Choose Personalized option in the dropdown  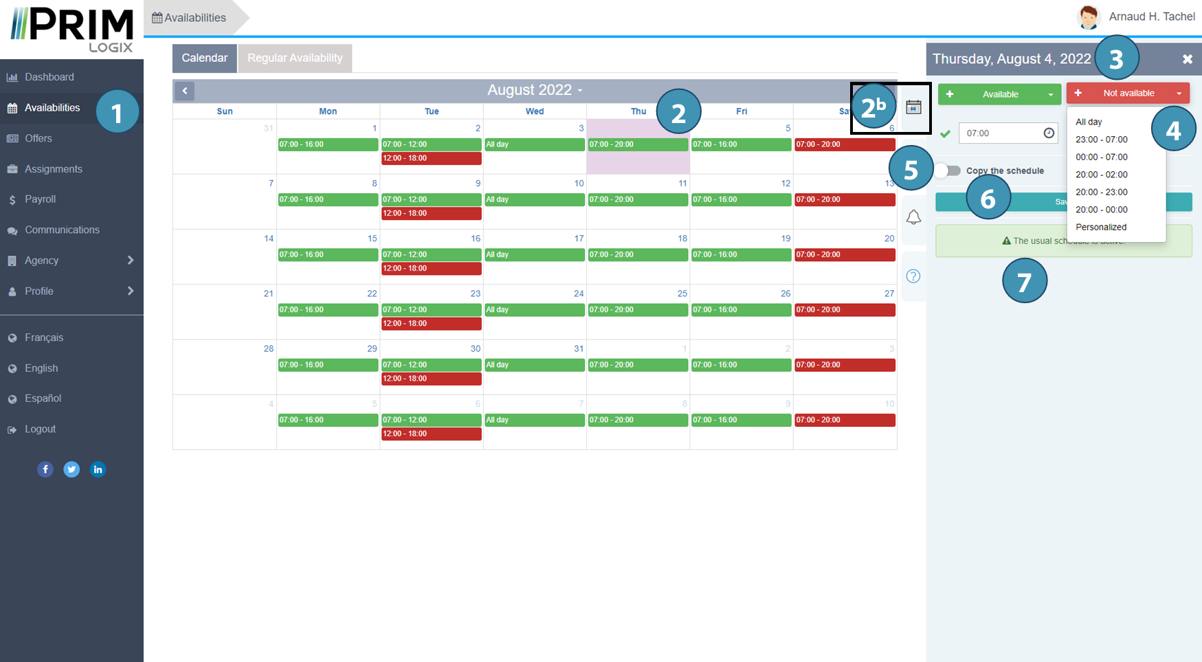[x=1100, y=227]
